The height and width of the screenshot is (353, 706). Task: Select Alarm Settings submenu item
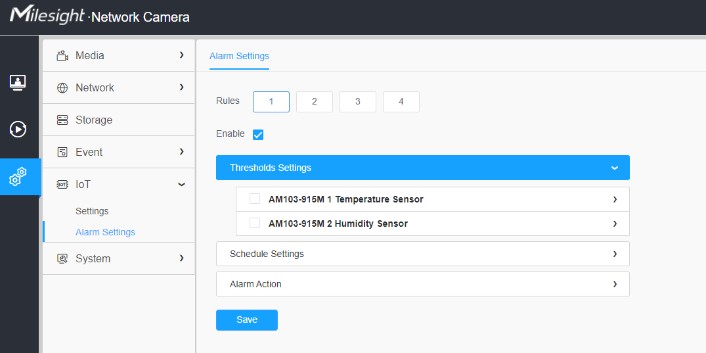(105, 232)
